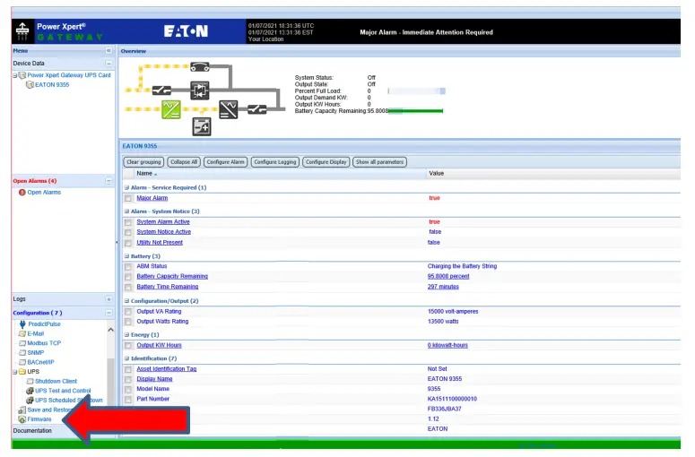Click the output switch icon in diagram
Image resolution: width=695 pixels, height=457 pixels.
pos(257,109)
